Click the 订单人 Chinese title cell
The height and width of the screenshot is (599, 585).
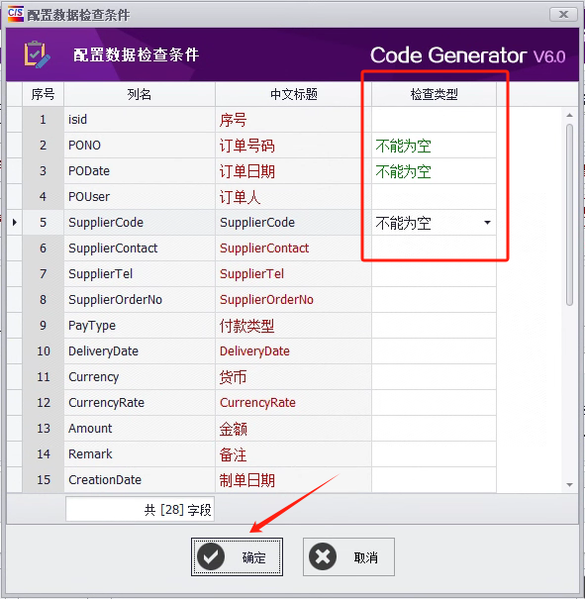[x=293, y=197]
